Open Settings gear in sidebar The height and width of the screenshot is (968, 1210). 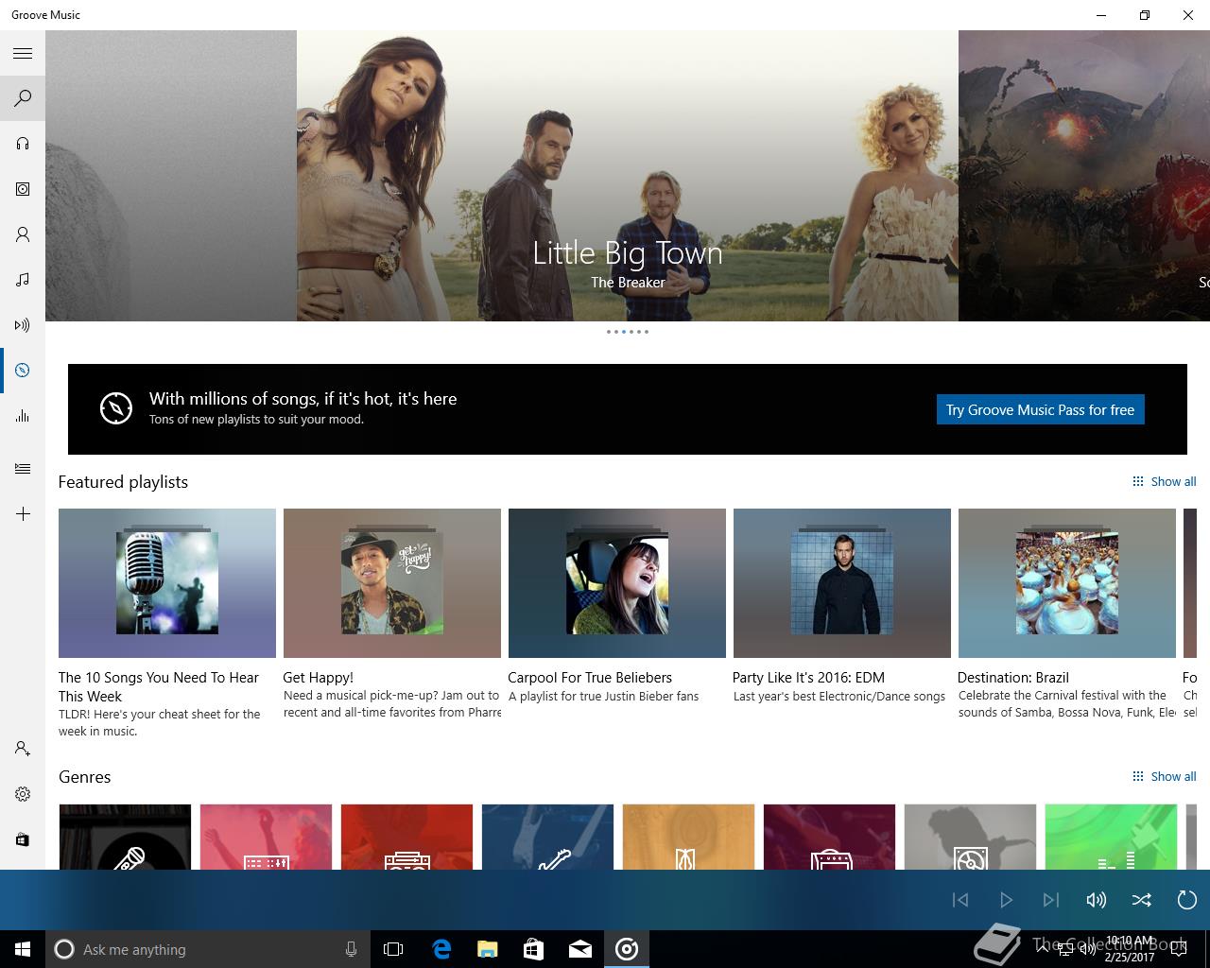click(x=23, y=794)
